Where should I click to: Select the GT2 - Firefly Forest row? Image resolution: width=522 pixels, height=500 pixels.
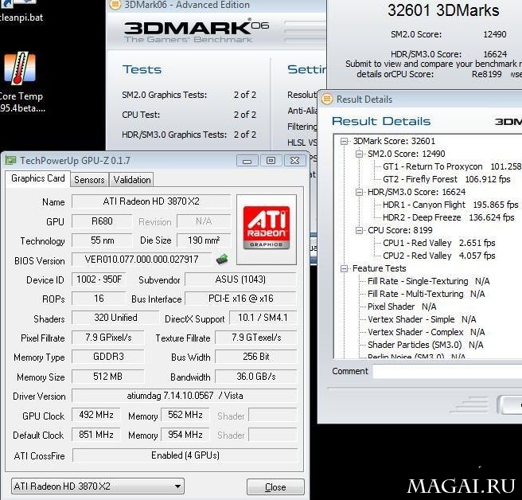coord(446,179)
